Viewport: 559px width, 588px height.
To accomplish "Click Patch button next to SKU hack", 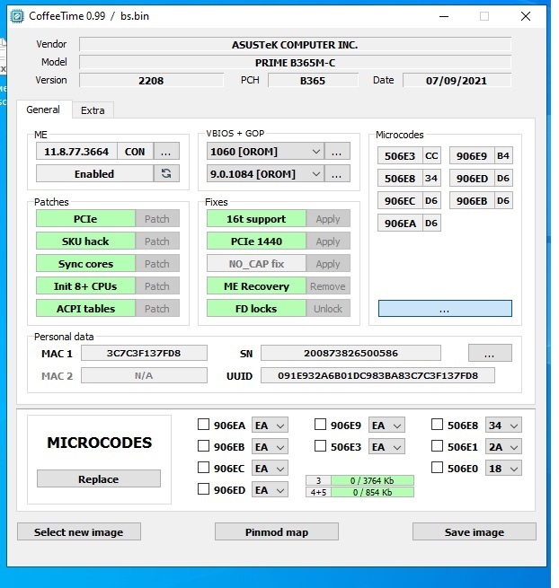I will (157, 241).
